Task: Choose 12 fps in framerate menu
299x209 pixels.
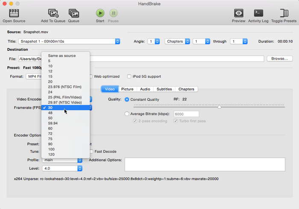Action: coord(65,71)
